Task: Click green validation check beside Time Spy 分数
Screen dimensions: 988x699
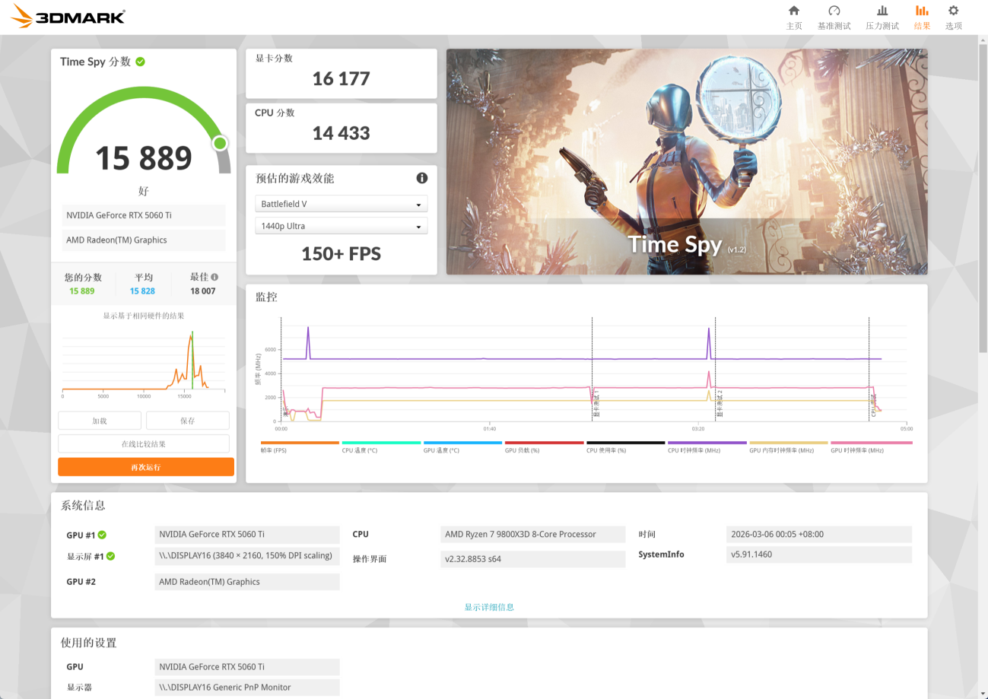Action: (140, 62)
